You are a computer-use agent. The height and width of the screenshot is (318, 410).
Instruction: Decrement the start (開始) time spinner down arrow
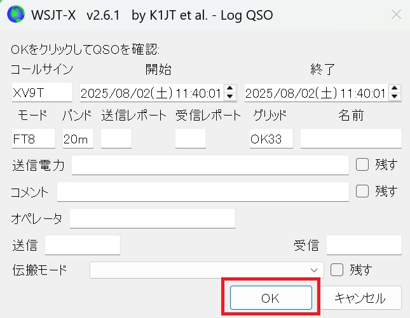(x=230, y=96)
